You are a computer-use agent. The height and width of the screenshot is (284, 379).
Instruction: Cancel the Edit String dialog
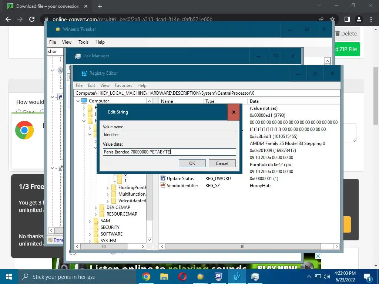click(222, 163)
